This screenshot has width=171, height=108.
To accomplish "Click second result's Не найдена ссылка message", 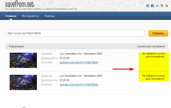I will [x=153, y=77].
